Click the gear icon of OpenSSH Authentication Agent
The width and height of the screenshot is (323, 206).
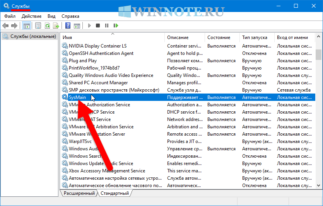(x=65, y=53)
